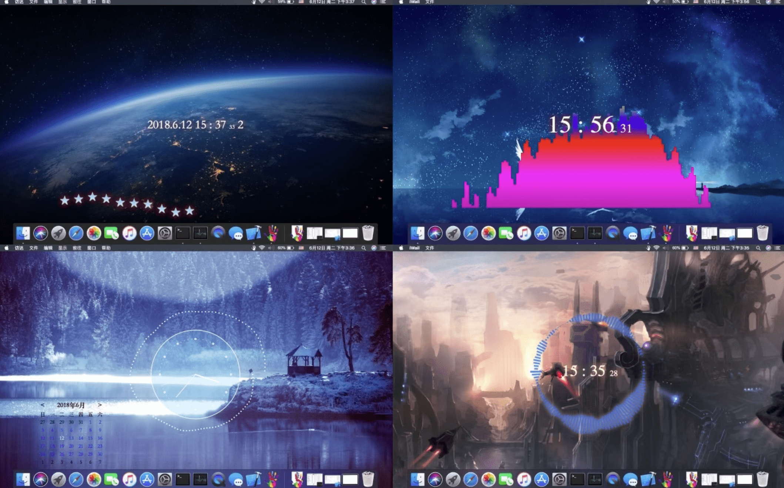Viewport: 784px width, 488px height.
Task: Open Terminal in the snowy lake desktop's dock
Action: 182,479
